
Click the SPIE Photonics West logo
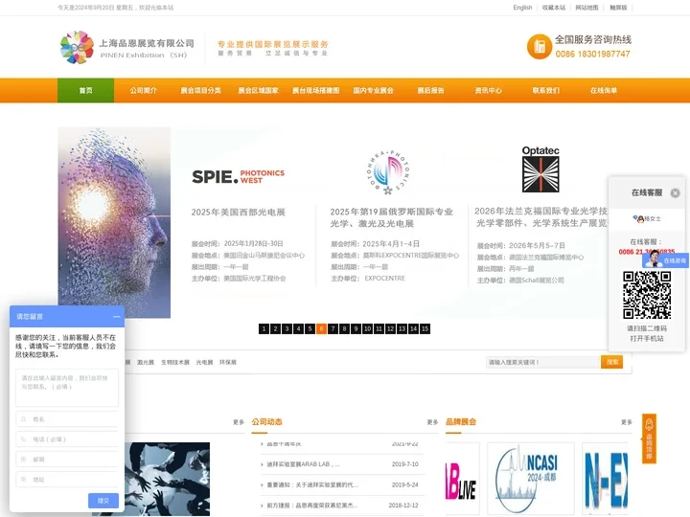pyautogui.click(x=238, y=176)
